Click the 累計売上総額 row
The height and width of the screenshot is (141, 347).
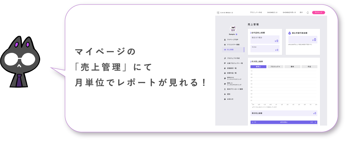coord(284,113)
